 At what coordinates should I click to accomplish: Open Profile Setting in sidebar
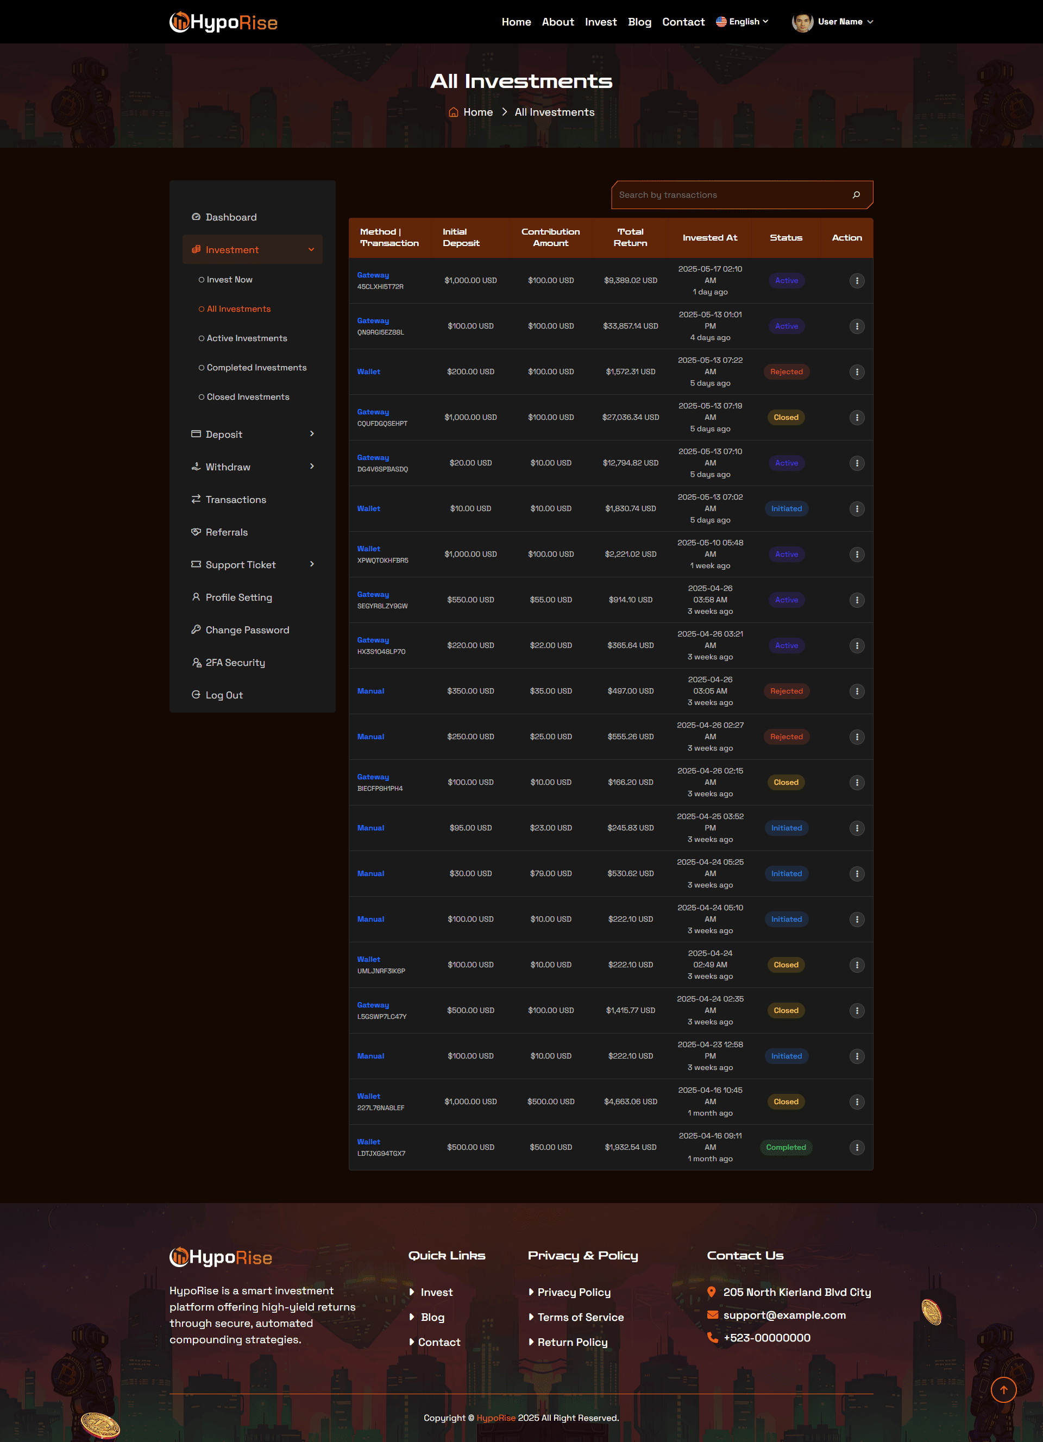(231, 597)
